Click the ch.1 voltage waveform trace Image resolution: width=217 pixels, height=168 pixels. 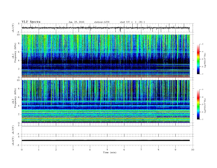(x=105, y=28)
